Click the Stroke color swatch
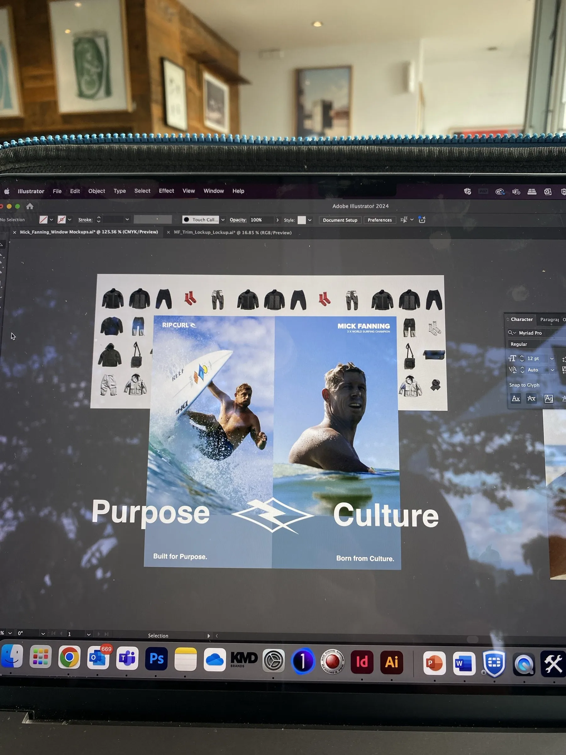 [x=62, y=220]
